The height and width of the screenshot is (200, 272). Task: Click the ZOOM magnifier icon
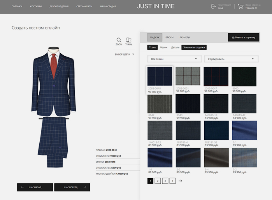[x=119, y=40]
